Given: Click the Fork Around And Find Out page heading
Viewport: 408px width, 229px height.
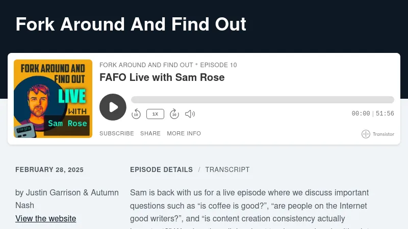Looking at the screenshot, I should (x=131, y=24).
